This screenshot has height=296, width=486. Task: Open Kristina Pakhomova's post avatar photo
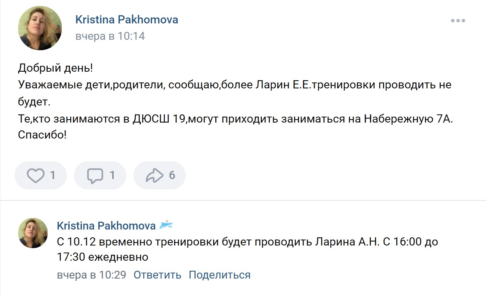pos(40,28)
